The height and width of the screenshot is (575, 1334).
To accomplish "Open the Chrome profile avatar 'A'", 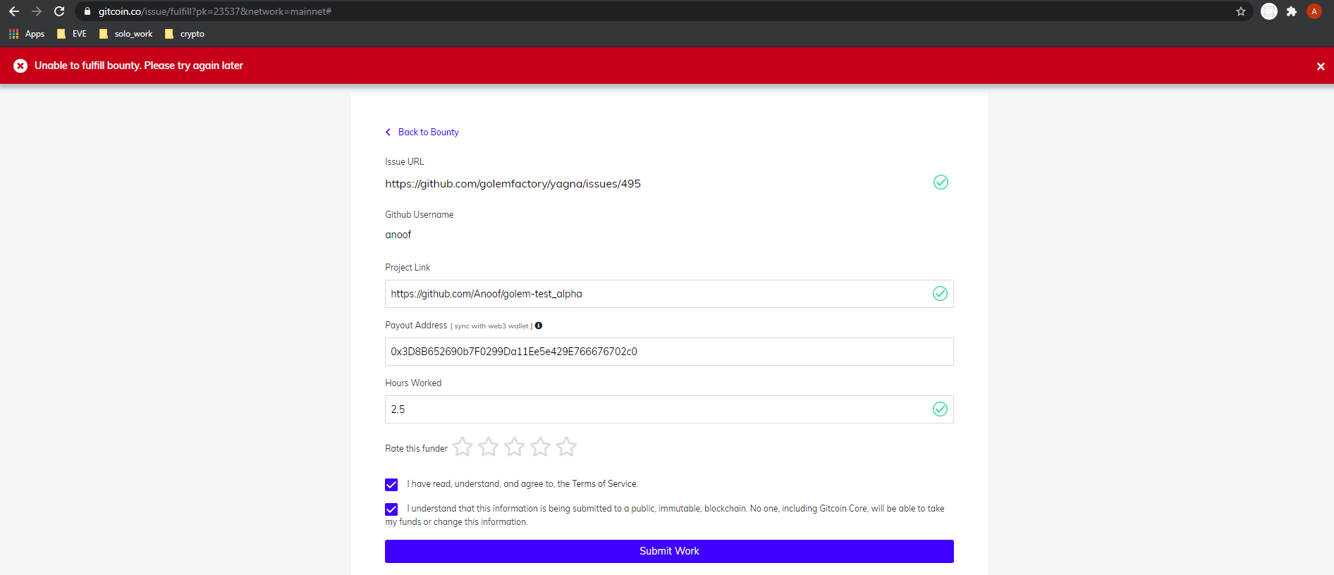I will (x=1314, y=11).
